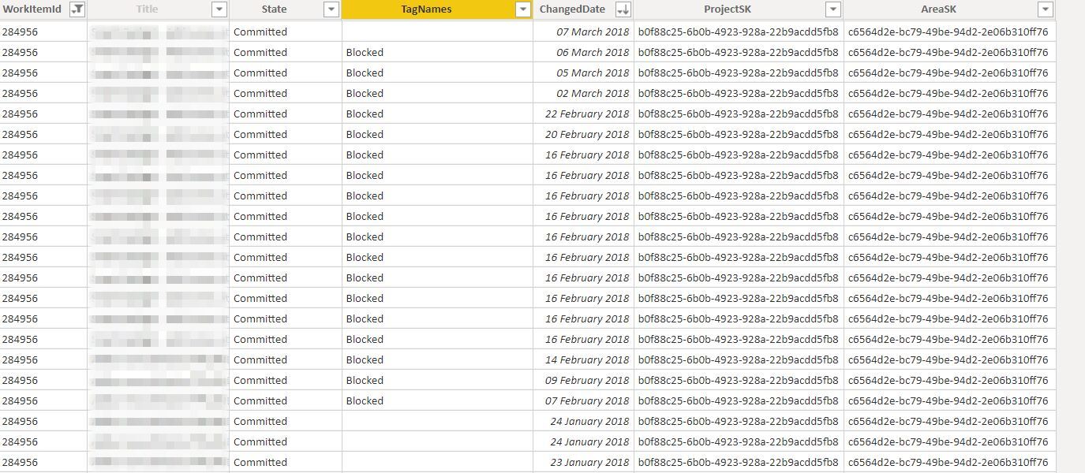
Task: Select the State column header
Action: [286, 9]
